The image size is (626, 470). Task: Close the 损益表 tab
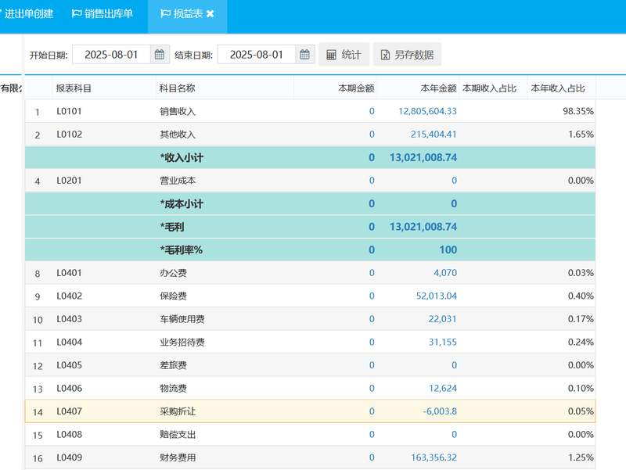coord(210,14)
